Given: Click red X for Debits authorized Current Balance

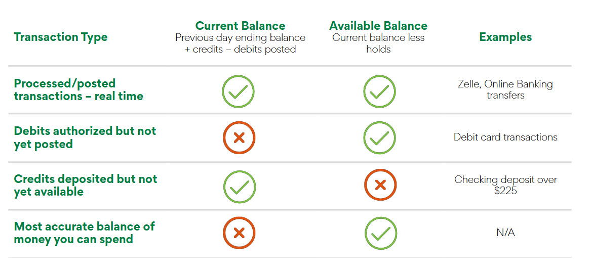Looking at the screenshot, I should pyautogui.click(x=239, y=138).
